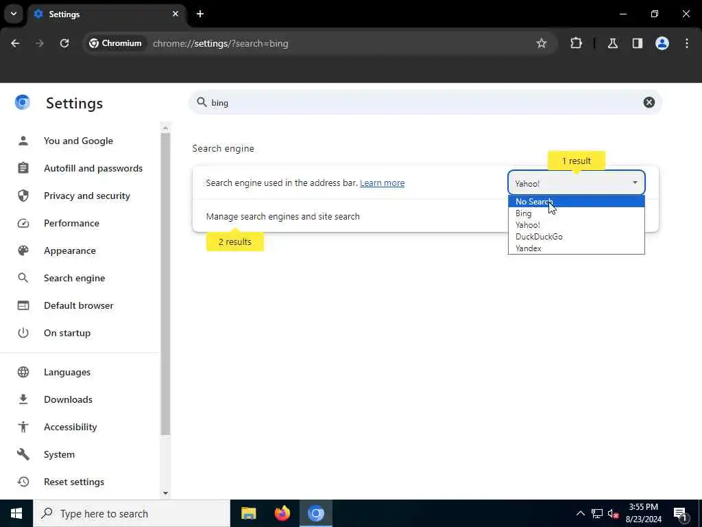Open the three-dot Chromium menu
This screenshot has width=702, height=527.
[x=687, y=43]
